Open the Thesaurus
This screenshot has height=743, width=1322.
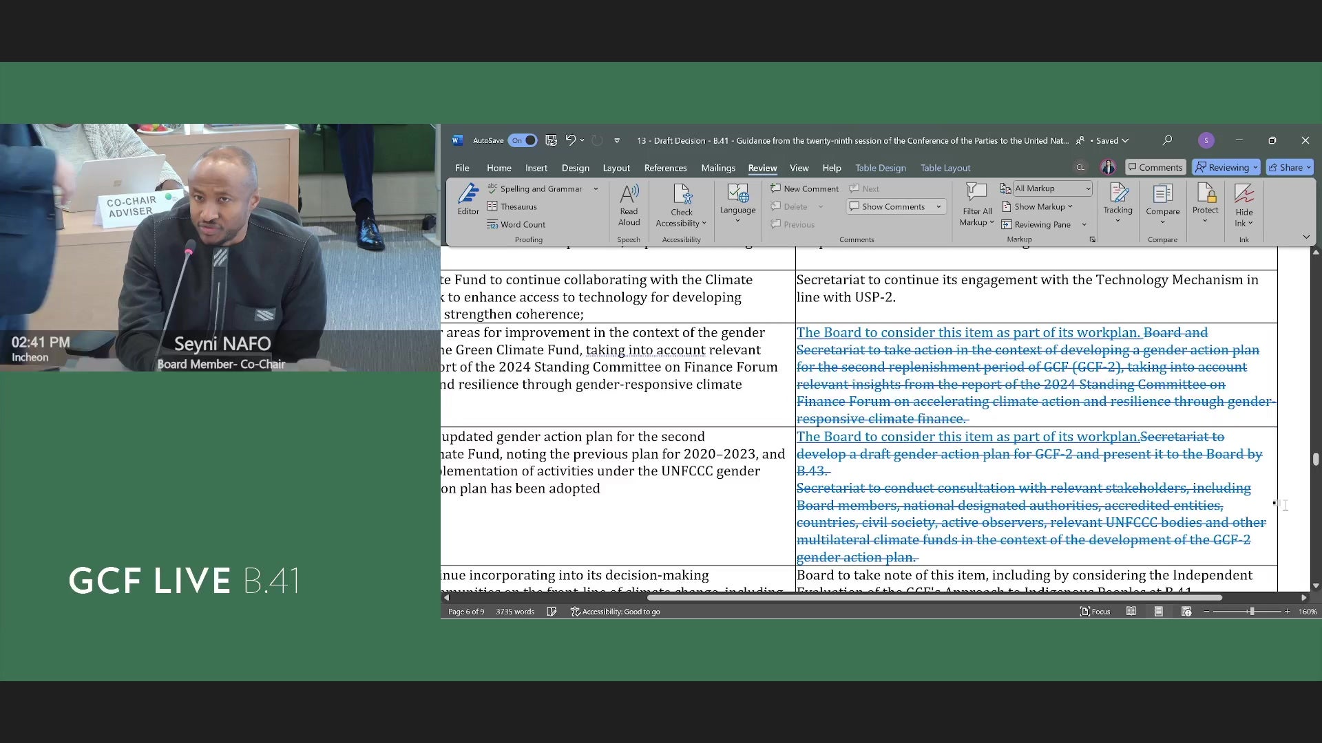[512, 206]
